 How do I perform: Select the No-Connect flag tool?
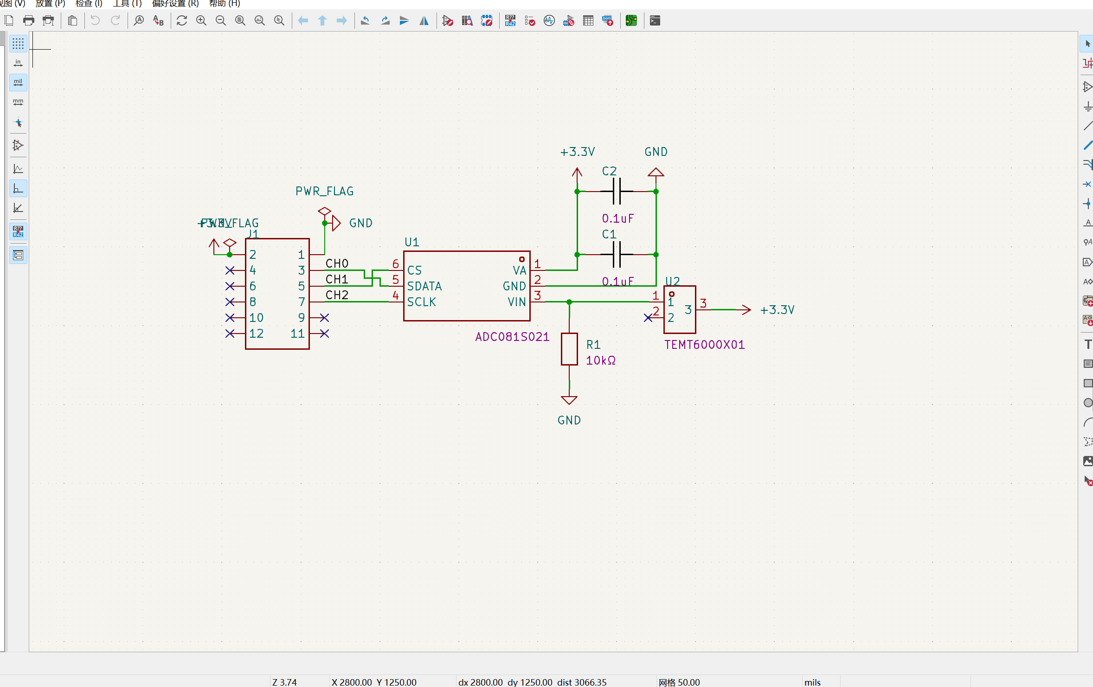pyautogui.click(x=1087, y=184)
